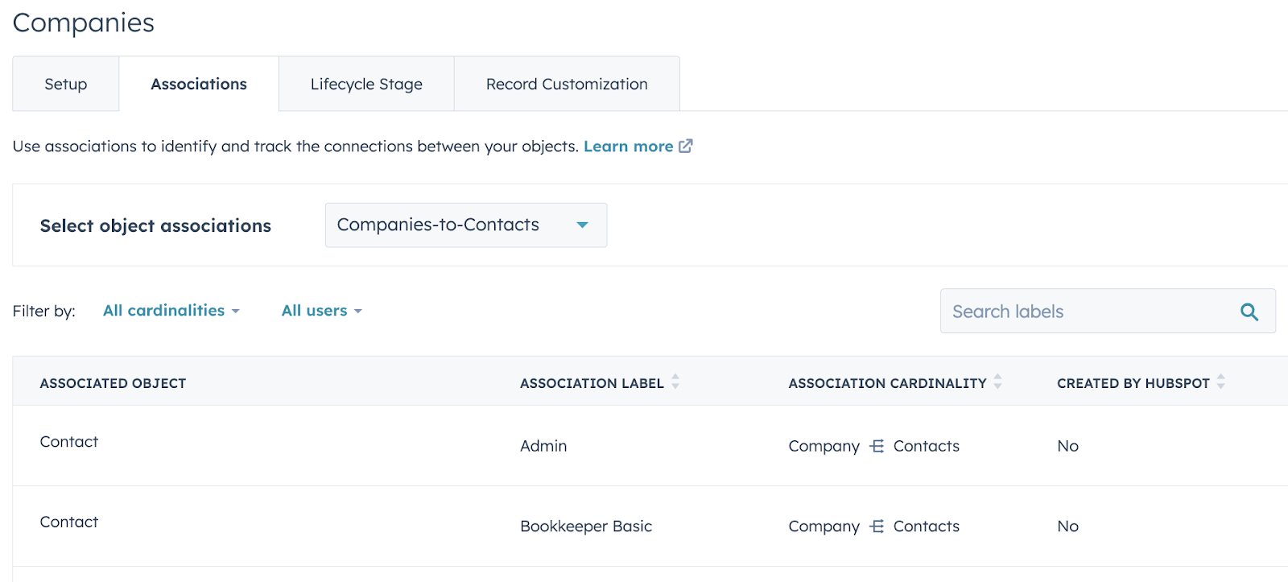Click the Admin association label
The width and height of the screenshot is (1288, 582).
pos(543,446)
